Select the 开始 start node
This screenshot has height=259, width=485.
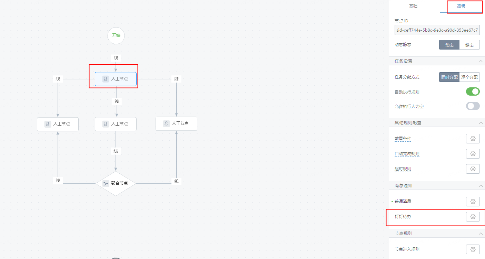tap(116, 35)
